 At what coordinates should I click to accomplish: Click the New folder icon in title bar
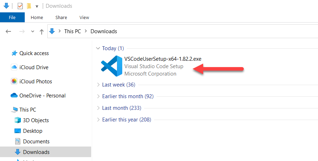(29, 6)
